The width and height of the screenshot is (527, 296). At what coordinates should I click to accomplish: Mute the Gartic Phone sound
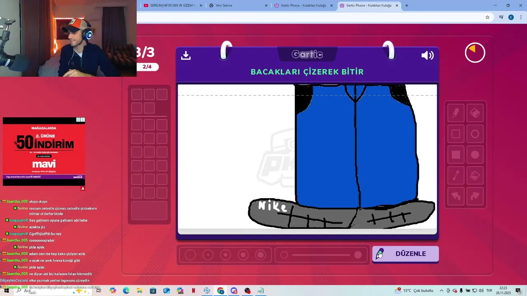pyautogui.click(x=427, y=55)
